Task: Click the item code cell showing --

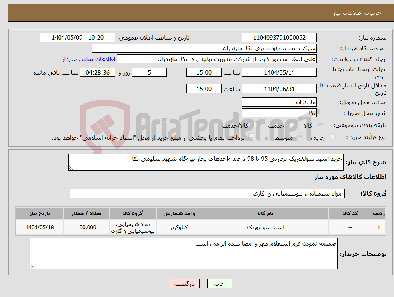Action: point(350,227)
